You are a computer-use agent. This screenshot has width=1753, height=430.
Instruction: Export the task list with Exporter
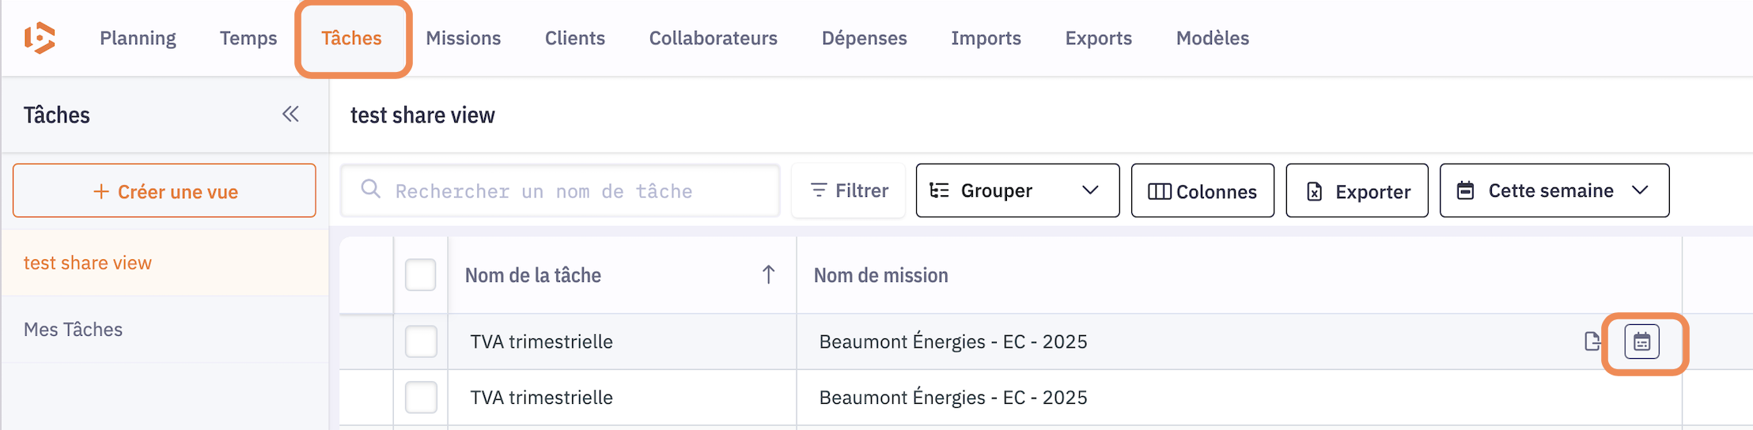click(x=1357, y=191)
